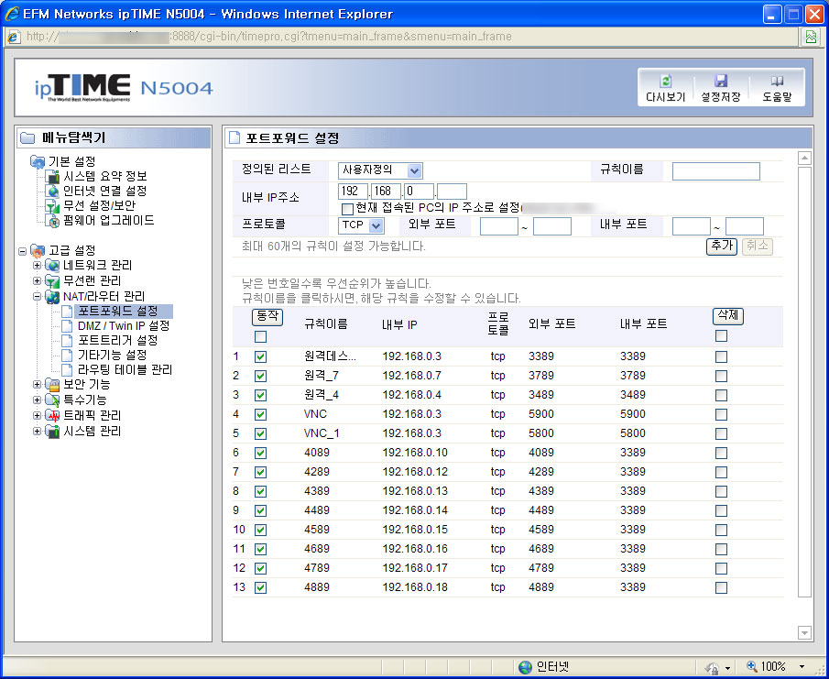Screen dimensions: 829x679
Task: Check 삭제 box for rule 4489
Action: 721,510
